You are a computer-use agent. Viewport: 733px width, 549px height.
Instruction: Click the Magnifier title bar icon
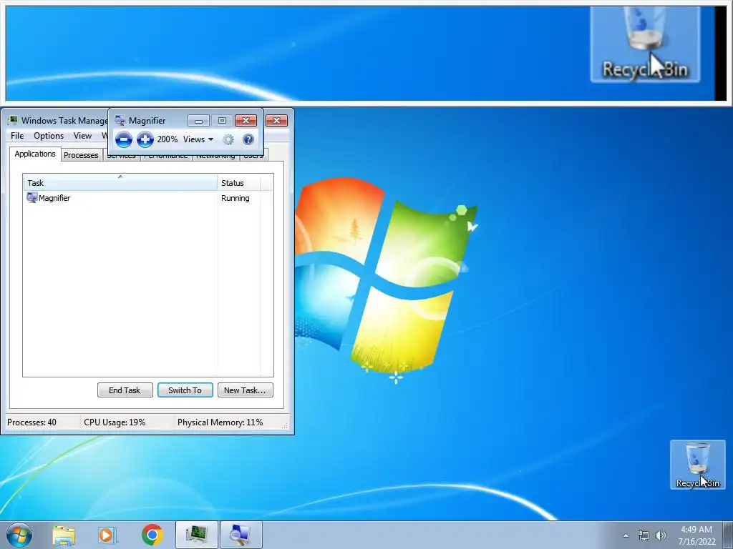tap(120, 120)
